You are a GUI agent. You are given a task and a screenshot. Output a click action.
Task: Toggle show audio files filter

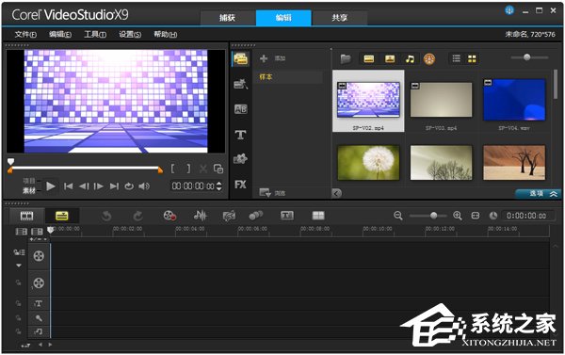(x=410, y=58)
